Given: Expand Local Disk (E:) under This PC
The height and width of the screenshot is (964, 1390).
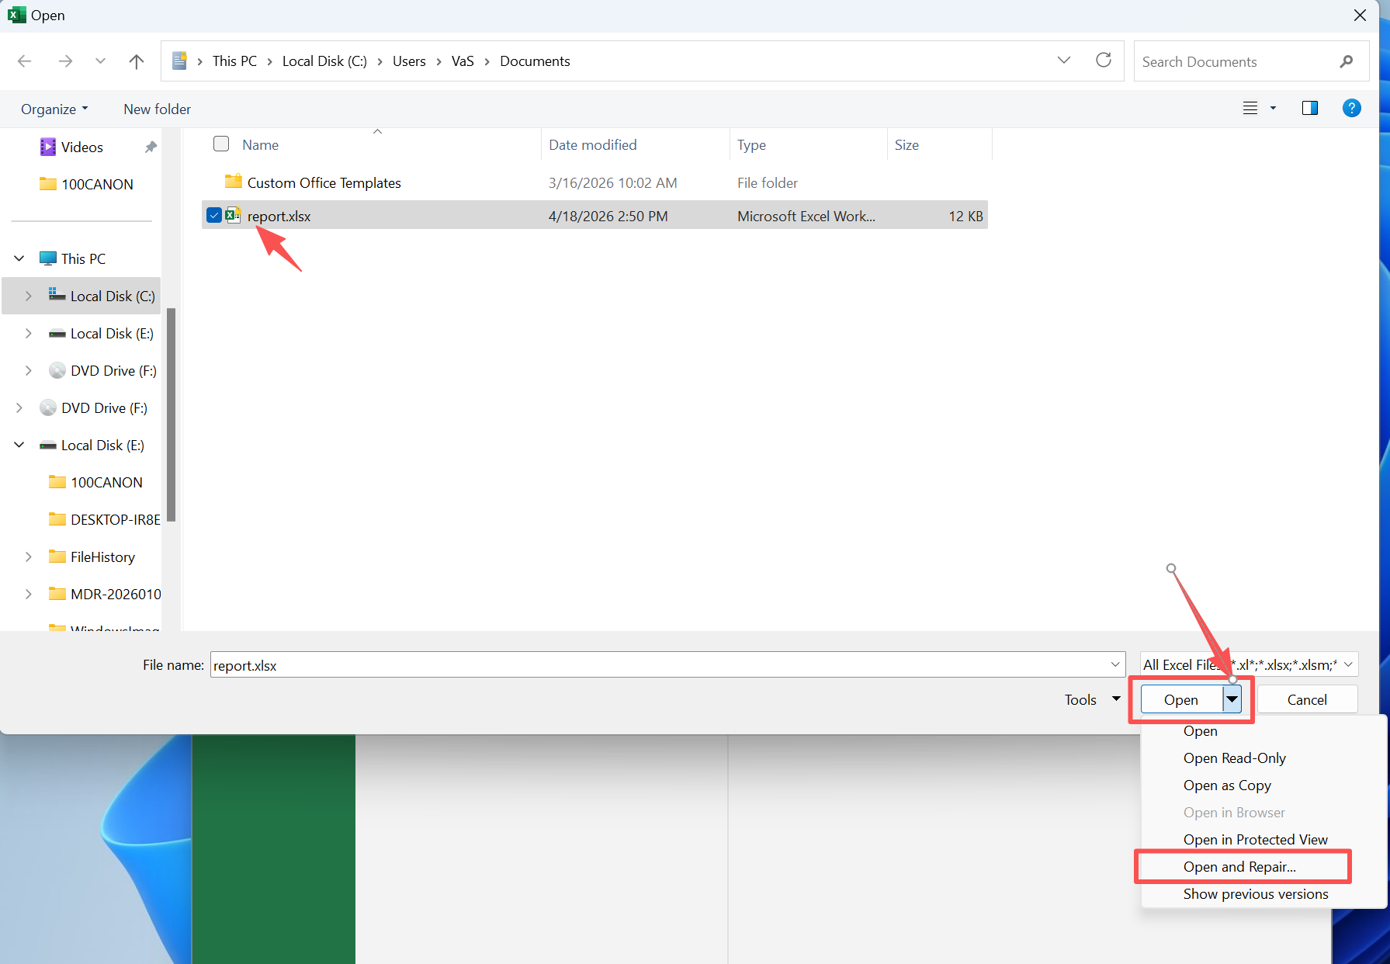Looking at the screenshot, I should [29, 333].
